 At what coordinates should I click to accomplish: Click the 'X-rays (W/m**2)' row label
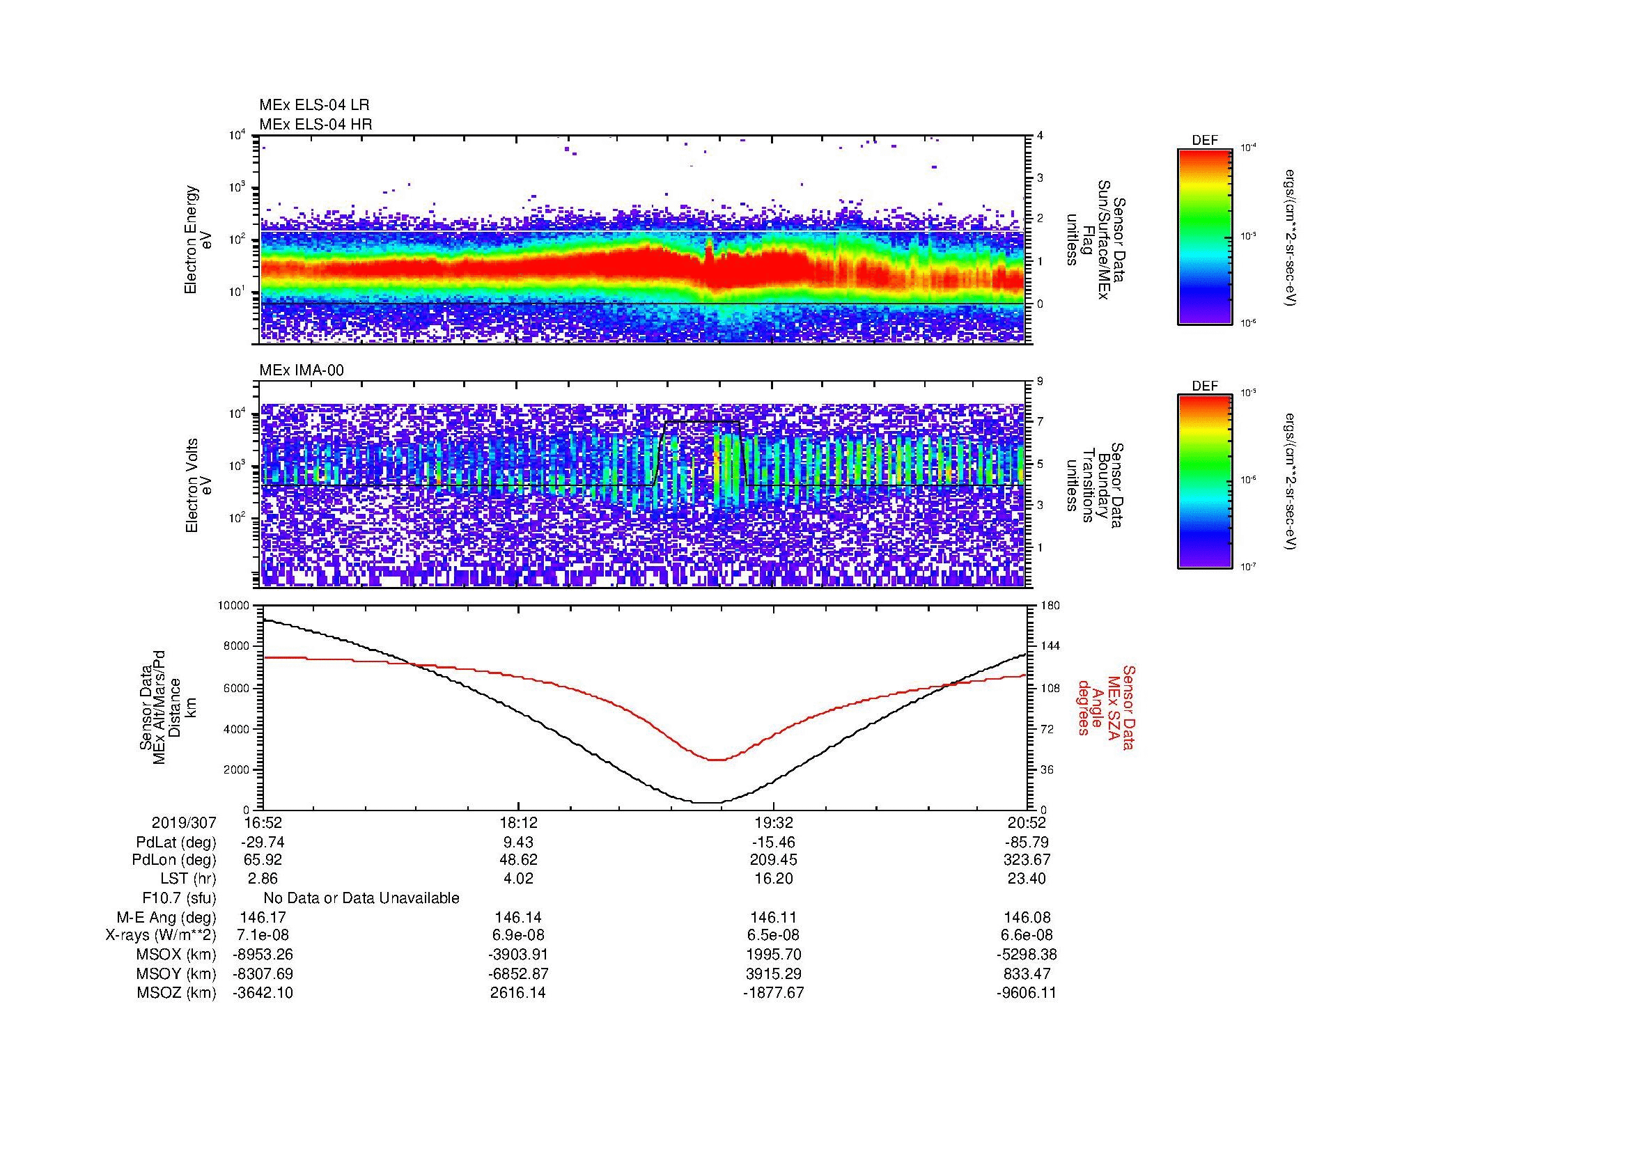[161, 935]
